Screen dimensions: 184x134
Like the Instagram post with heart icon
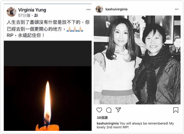point(99,110)
